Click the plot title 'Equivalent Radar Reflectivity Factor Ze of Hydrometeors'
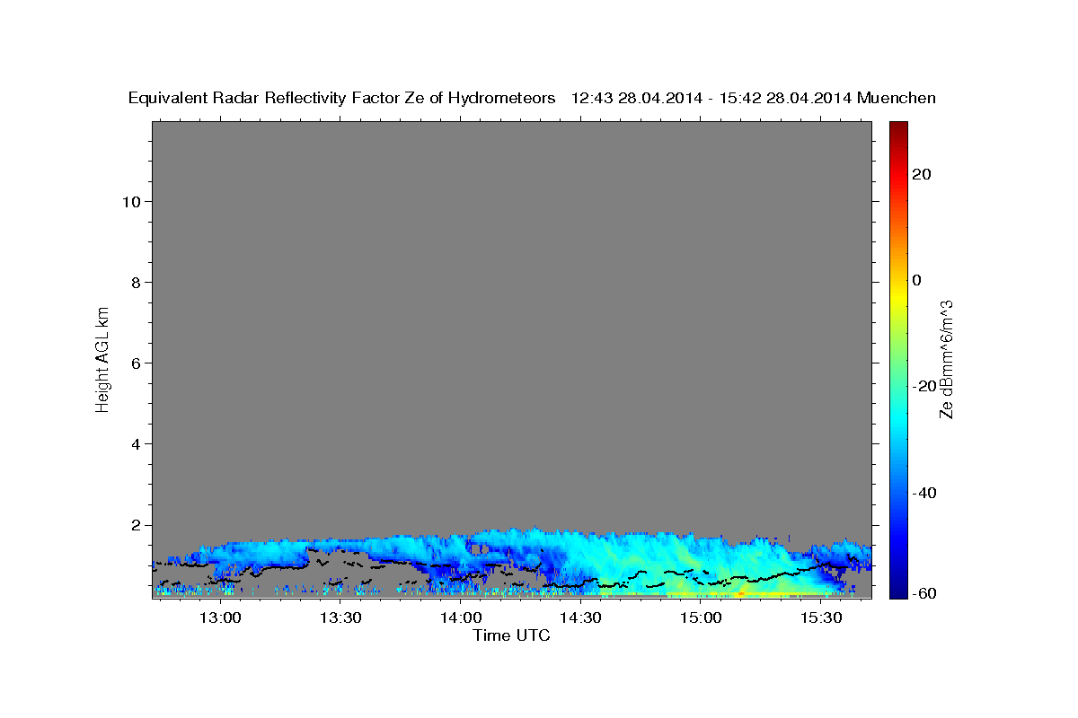The width and height of the screenshot is (1078, 718). (x=342, y=99)
